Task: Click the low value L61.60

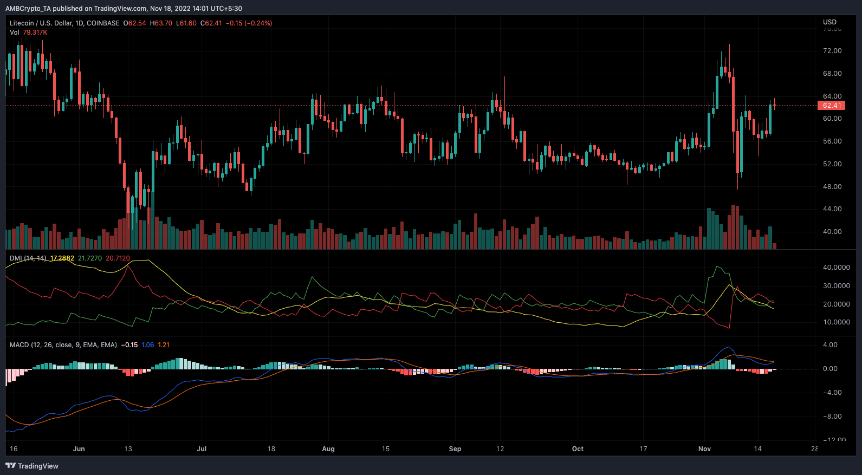Action: click(x=186, y=23)
